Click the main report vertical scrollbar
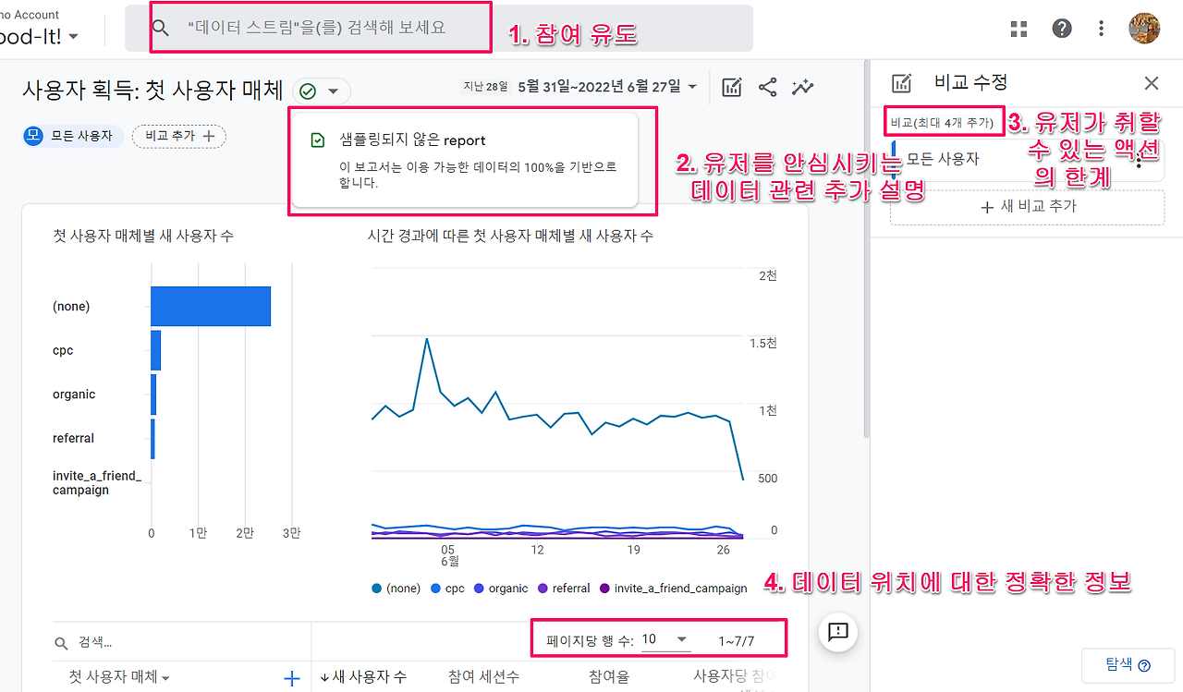This screenshot has height=692, width=1183. [x=866, y=249]
